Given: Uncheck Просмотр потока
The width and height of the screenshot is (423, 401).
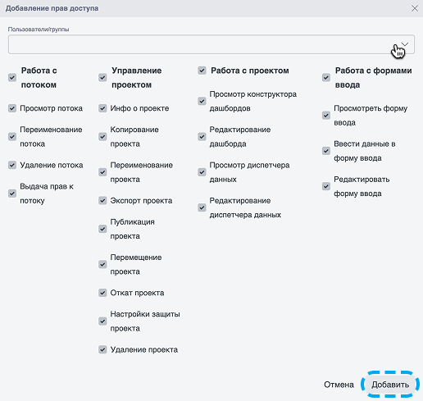Looking at the screenshot, I should tap(12, 108).
